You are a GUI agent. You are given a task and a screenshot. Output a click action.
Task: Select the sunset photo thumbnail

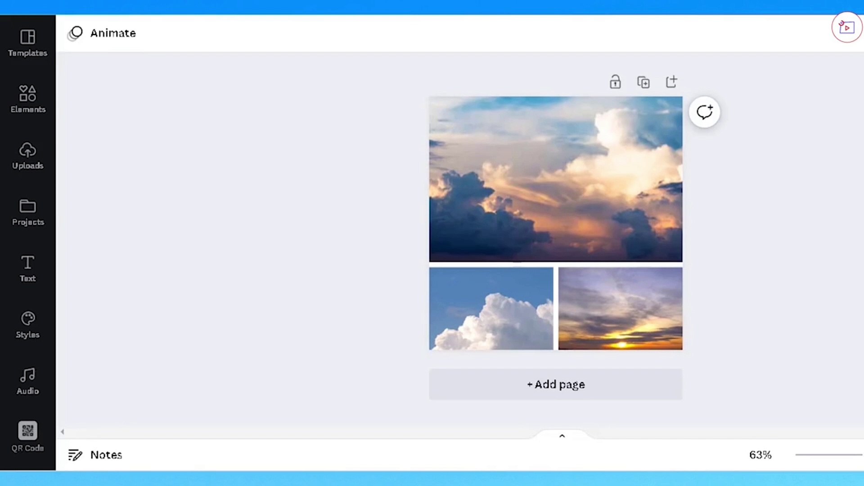coord(620,308)
